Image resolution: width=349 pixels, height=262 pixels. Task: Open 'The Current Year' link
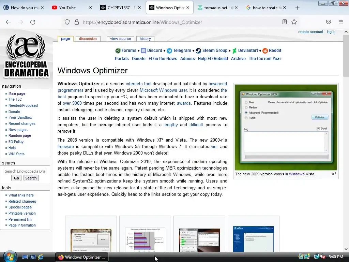coord(265,59)
